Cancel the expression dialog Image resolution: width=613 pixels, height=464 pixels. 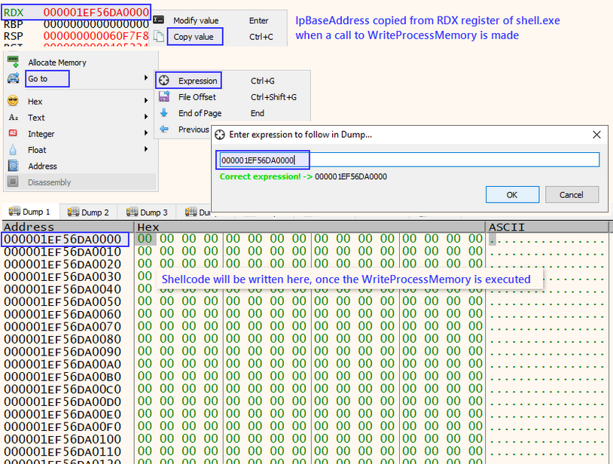coord(571,194)
